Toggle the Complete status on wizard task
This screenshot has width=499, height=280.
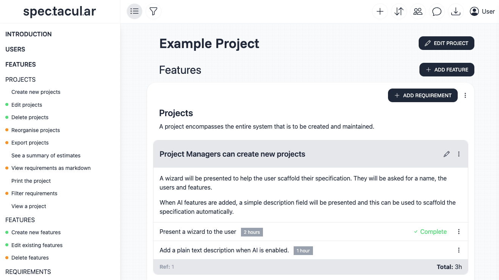pos(430,232)
